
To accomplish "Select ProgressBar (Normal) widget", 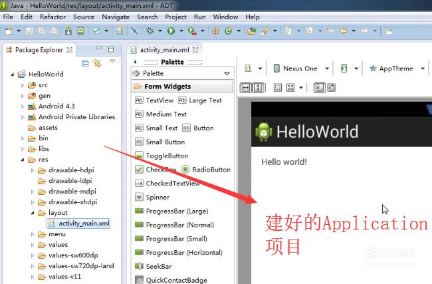I will click(x=175, y=225).
